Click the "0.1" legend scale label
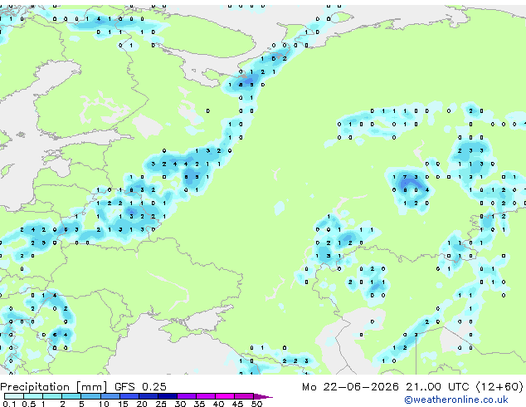The image size is (526, 407). (9, 404)
